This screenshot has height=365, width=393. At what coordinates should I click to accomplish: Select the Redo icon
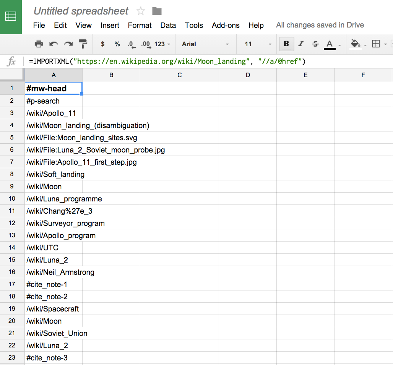click(x=68, y=44)
